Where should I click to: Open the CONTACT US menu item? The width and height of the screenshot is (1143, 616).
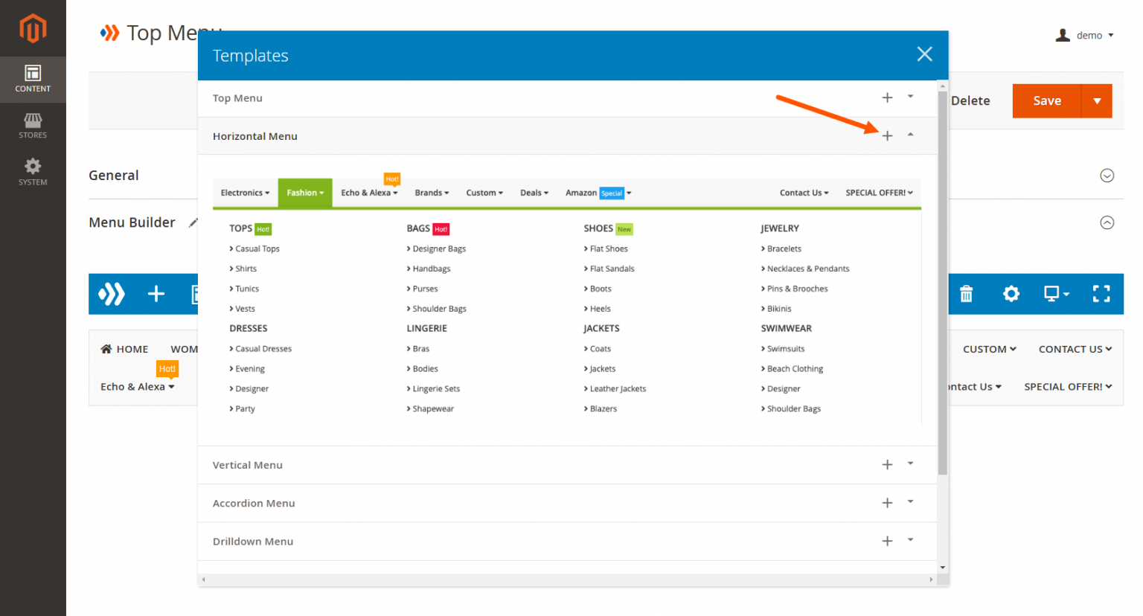[1075, 349]
